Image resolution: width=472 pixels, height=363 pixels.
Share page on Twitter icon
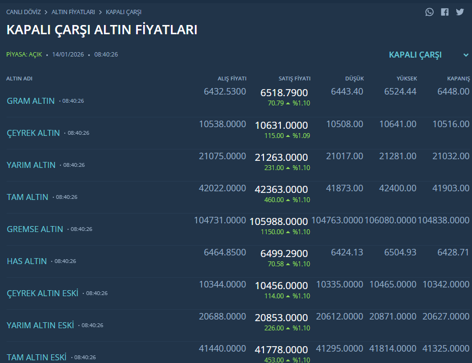pyautogui.click(x=460, y=12)
